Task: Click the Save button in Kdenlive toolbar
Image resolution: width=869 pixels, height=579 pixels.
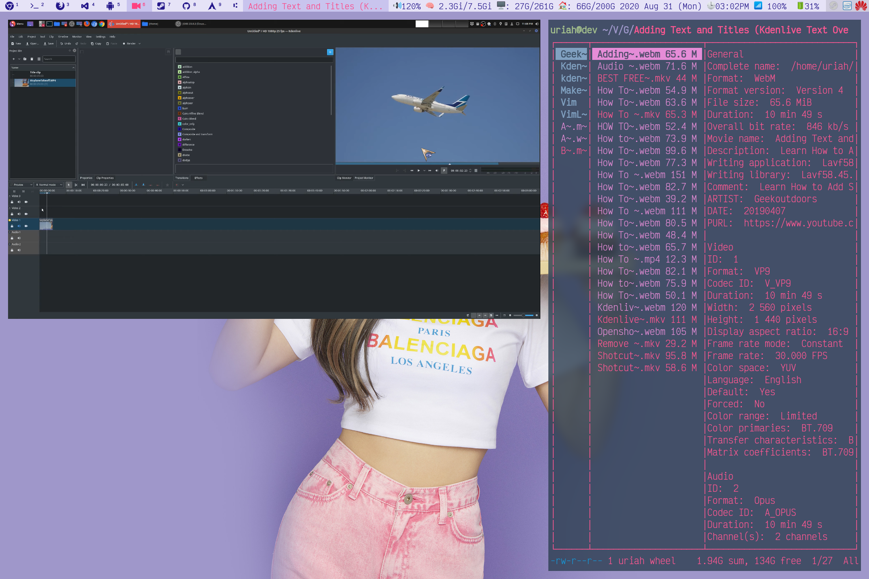Action: (49, 43)
